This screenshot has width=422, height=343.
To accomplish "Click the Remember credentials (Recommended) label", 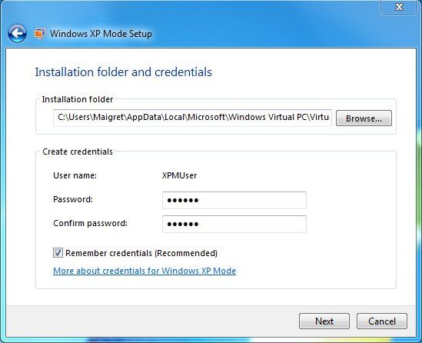I will coord(141,253).
